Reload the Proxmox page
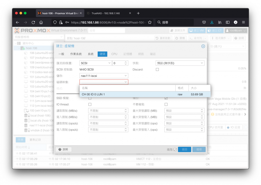Image resolution: width=261 pixels, height=185 pixels. click(33, 22)
